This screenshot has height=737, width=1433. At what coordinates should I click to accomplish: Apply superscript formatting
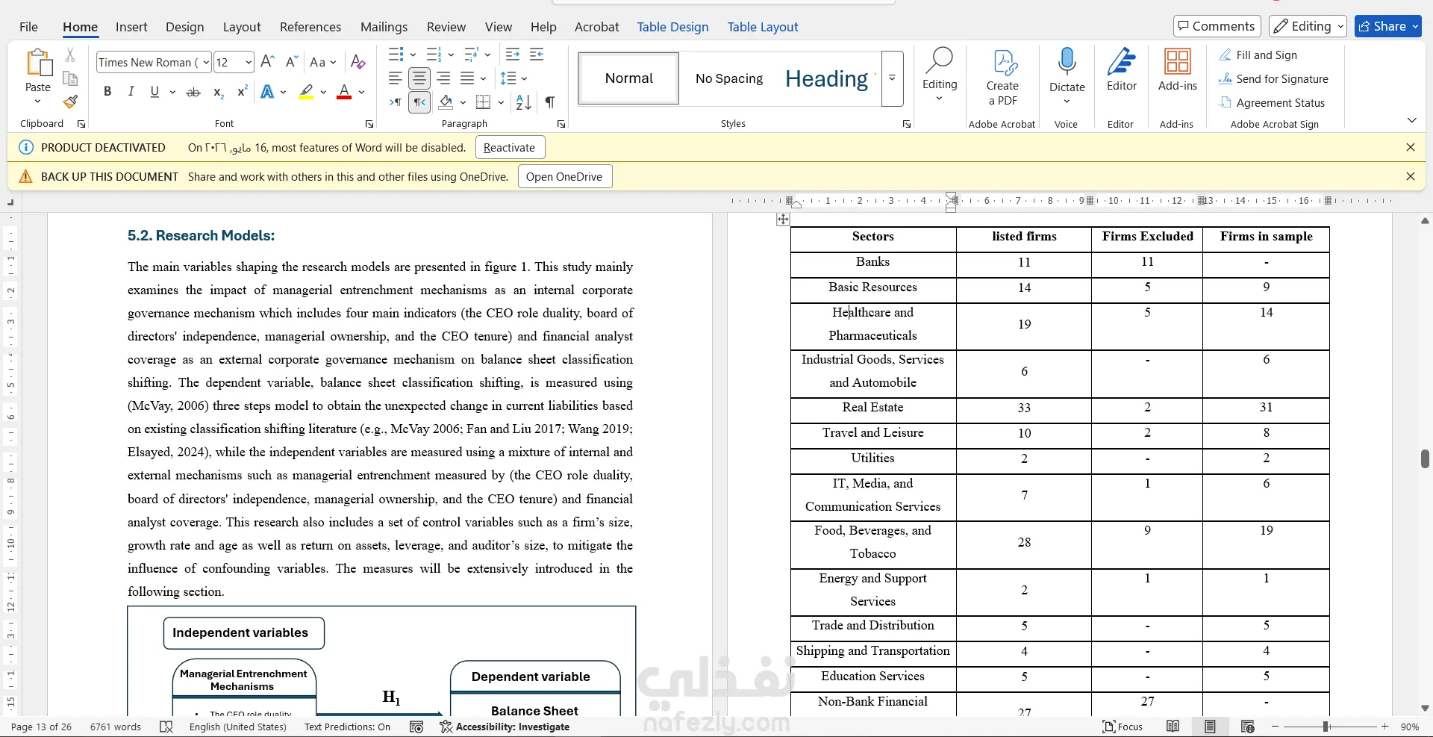click(x=242, y=92)
